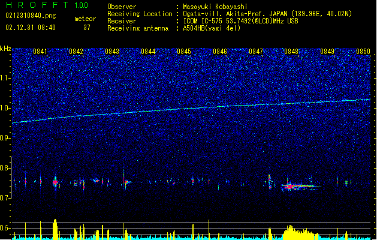
Task: Click the date 02.12.31 08:40
Action: click(31, 28)
